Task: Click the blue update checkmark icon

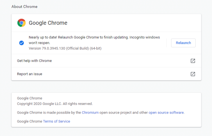Action: point(22,43)
